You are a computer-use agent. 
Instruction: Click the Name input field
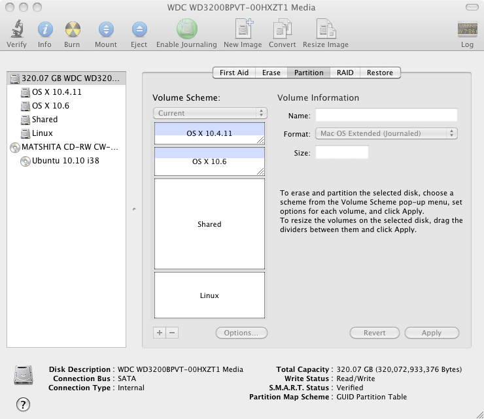pyautogui.click(x=386, y=115)
